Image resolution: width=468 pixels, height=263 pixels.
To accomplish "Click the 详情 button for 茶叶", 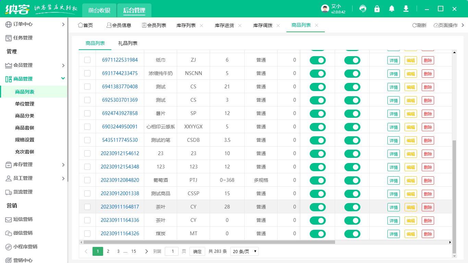I will point(393,206).
